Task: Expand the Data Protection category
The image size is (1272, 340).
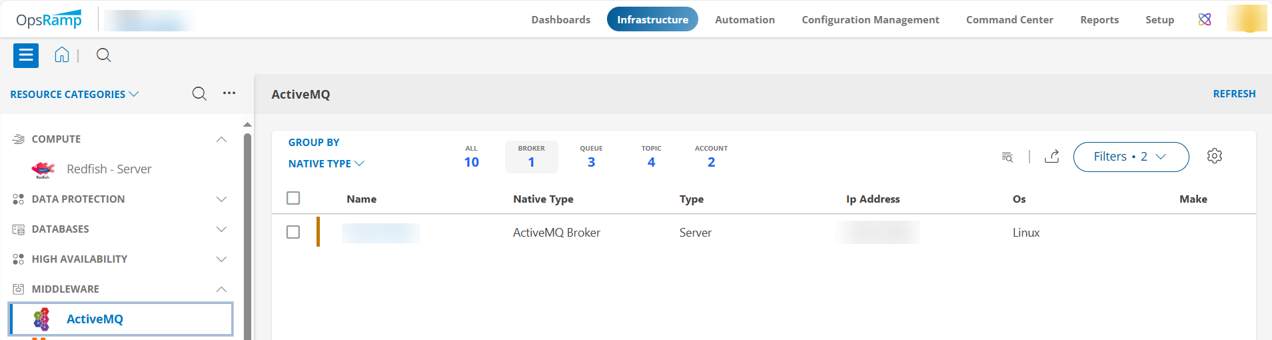Action: pyautogui.click(x=222, y=199)
